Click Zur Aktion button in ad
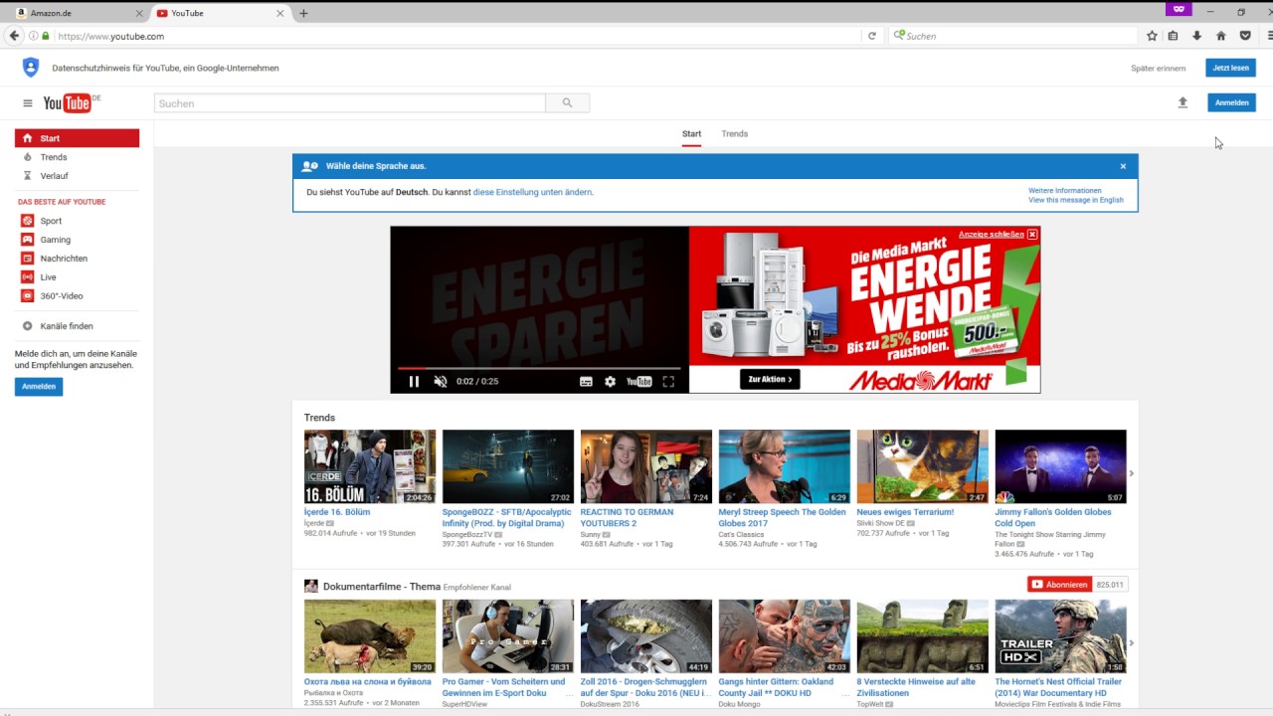The image size is (1273, 716). pyautogui.click(x=770, y=379)
